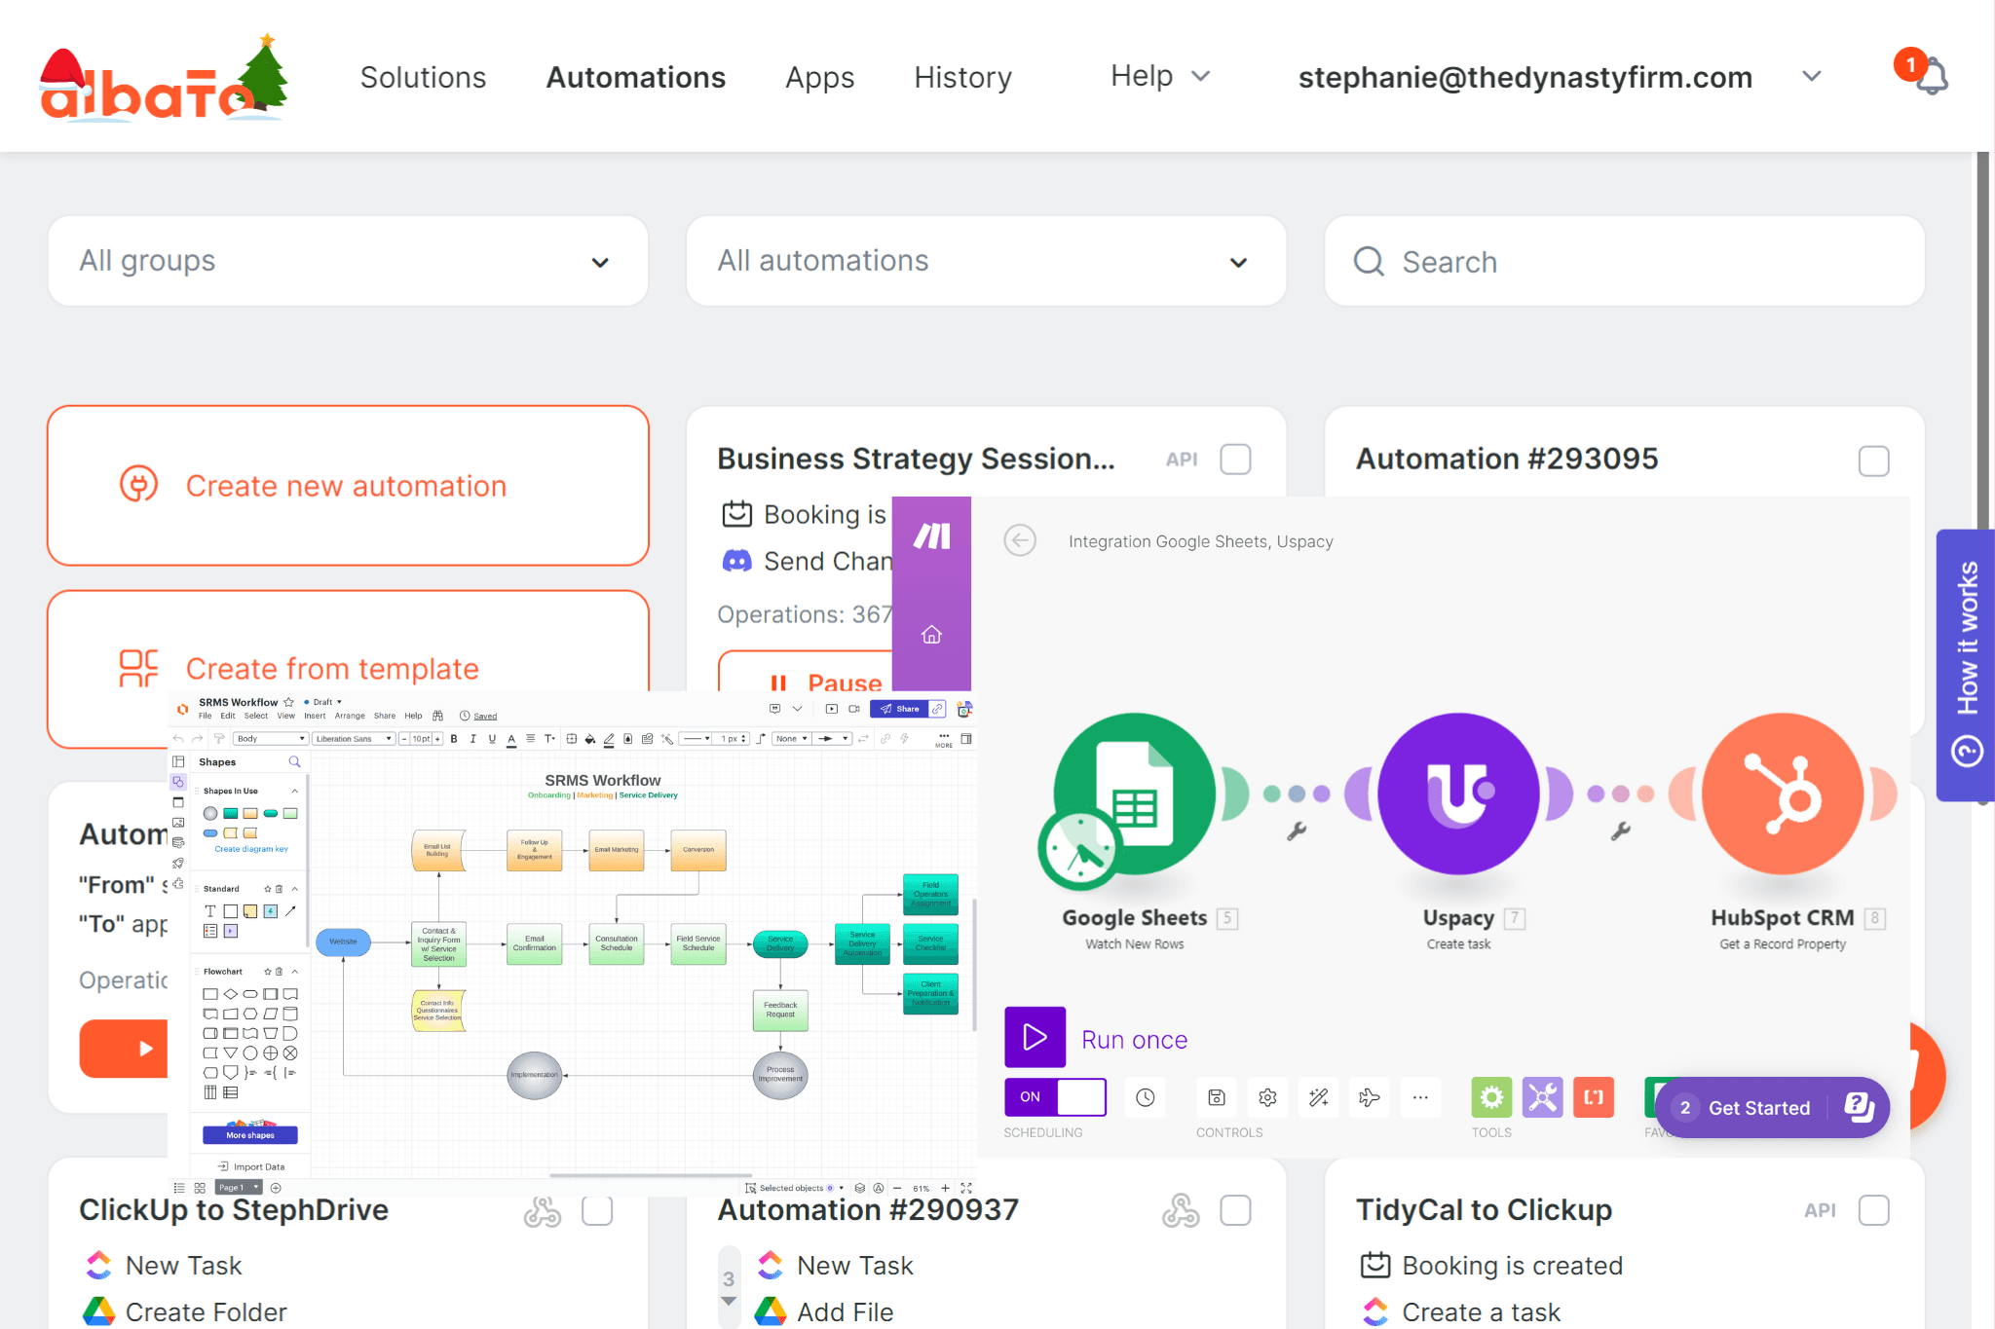Open the green Flow control tools icon

point(1491,1097)
